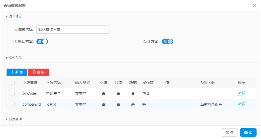Image resolution: width=261 pixels, height=139 pixels.
Task: Check the select-all checkbox in table header
Action: [x=13, y=83]
